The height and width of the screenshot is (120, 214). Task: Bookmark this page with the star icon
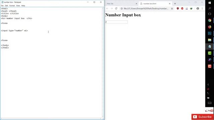[x=172, y=8]
